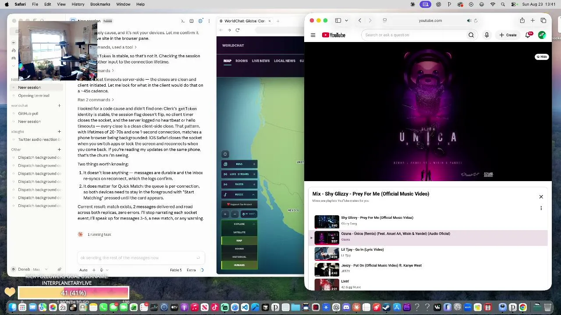
Task: Add an attachment with the plus icon
Action: tap(94, 270)
